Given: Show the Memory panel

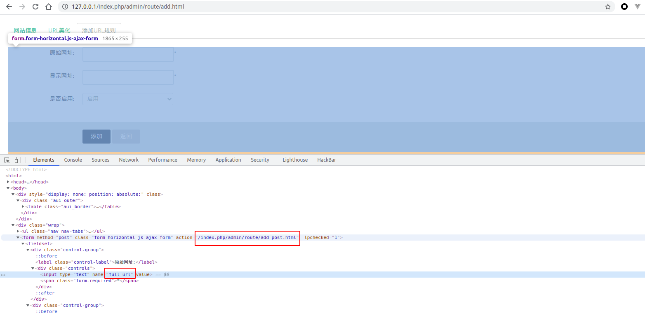Looking at the screenshot, I should [x=196, y=160].
